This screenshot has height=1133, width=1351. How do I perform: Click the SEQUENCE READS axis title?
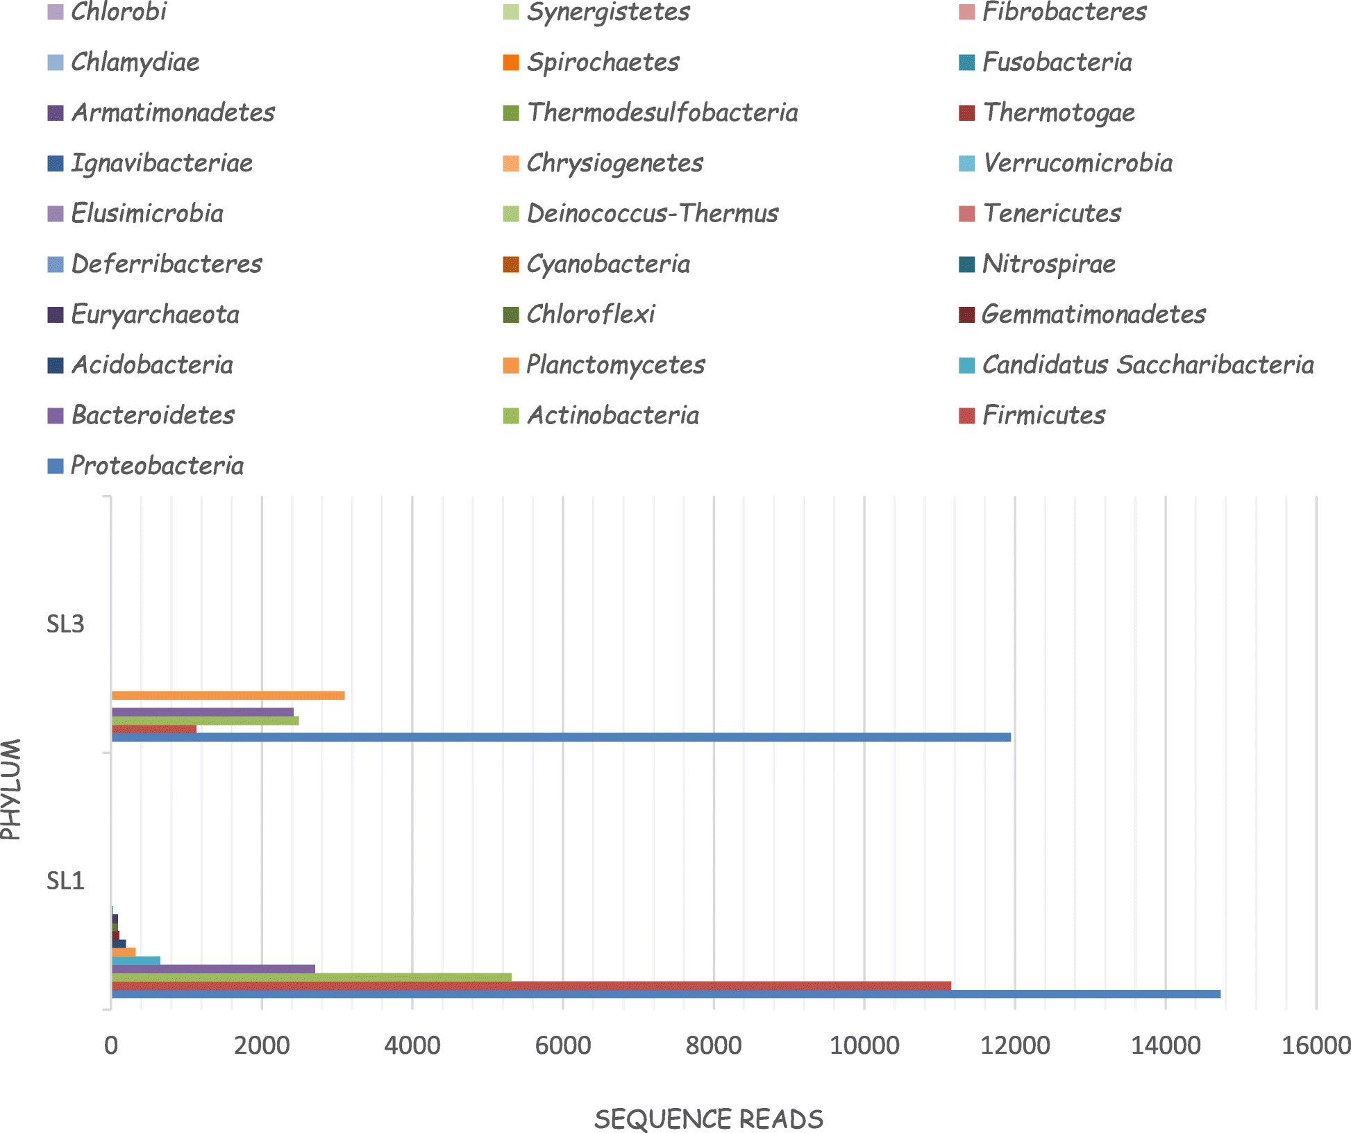709,1119
